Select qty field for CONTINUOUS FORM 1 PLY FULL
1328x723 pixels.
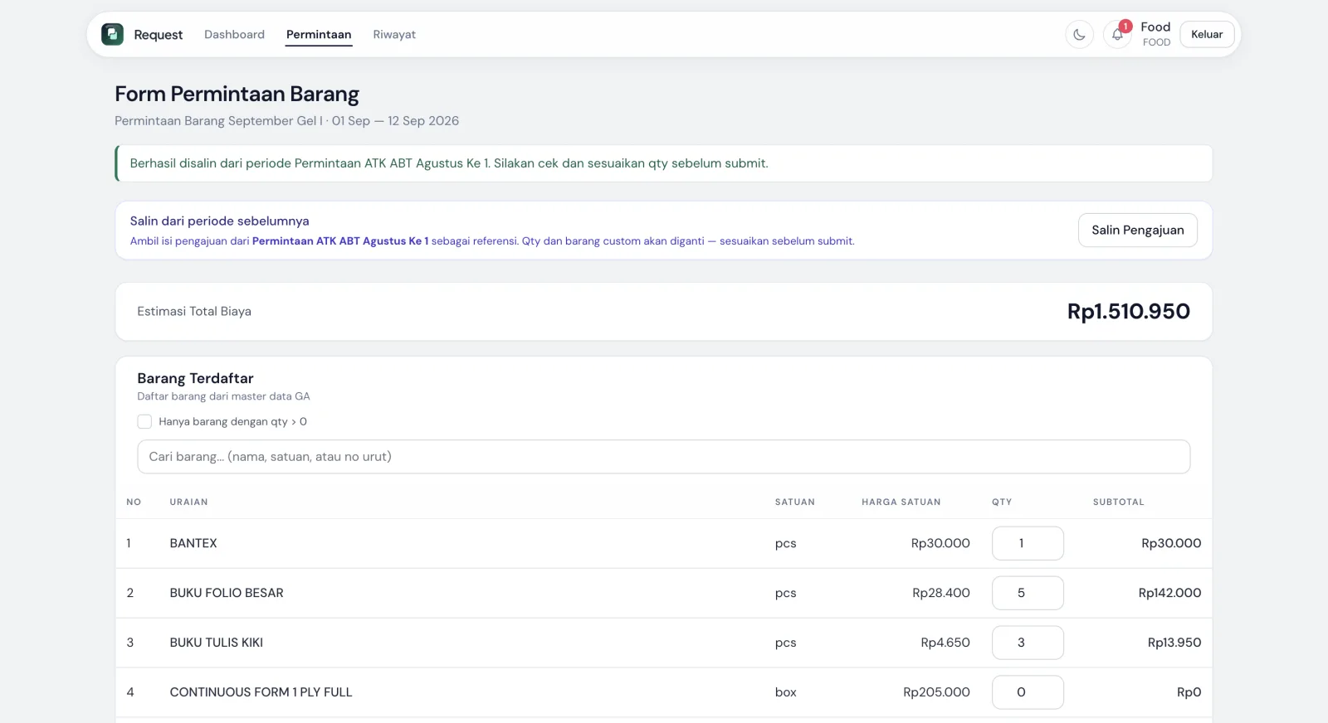click(x=1028, y=692)
